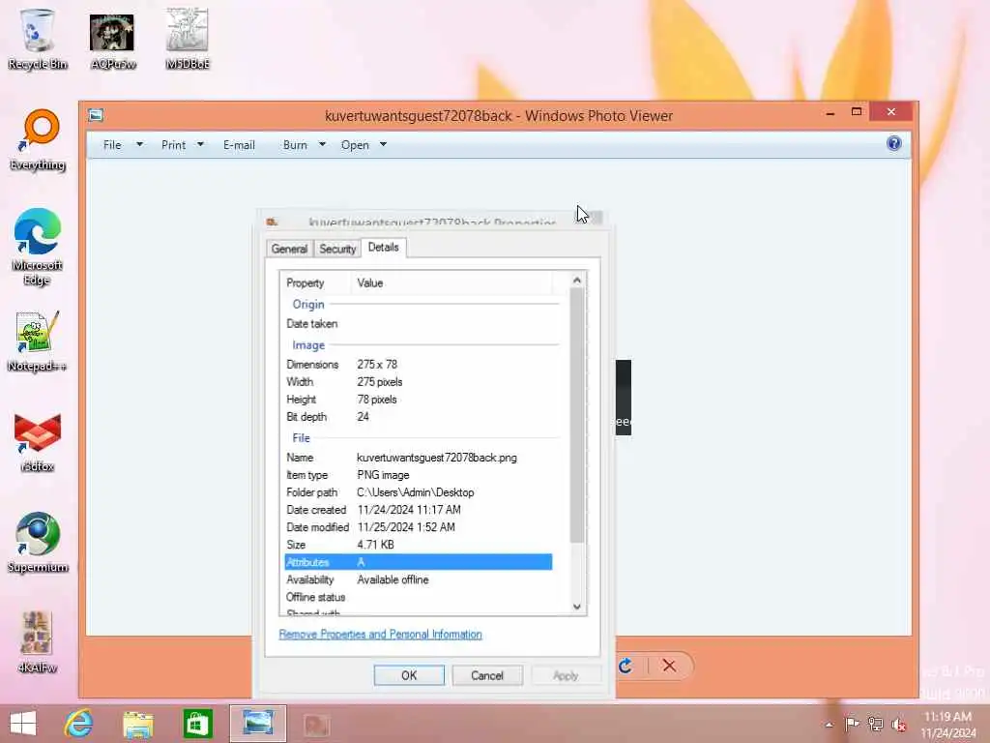The height and width of the screenshot is (743, 990).
Task: Launch Notepad++ from the desktop
Action: (x=38, y=342)
